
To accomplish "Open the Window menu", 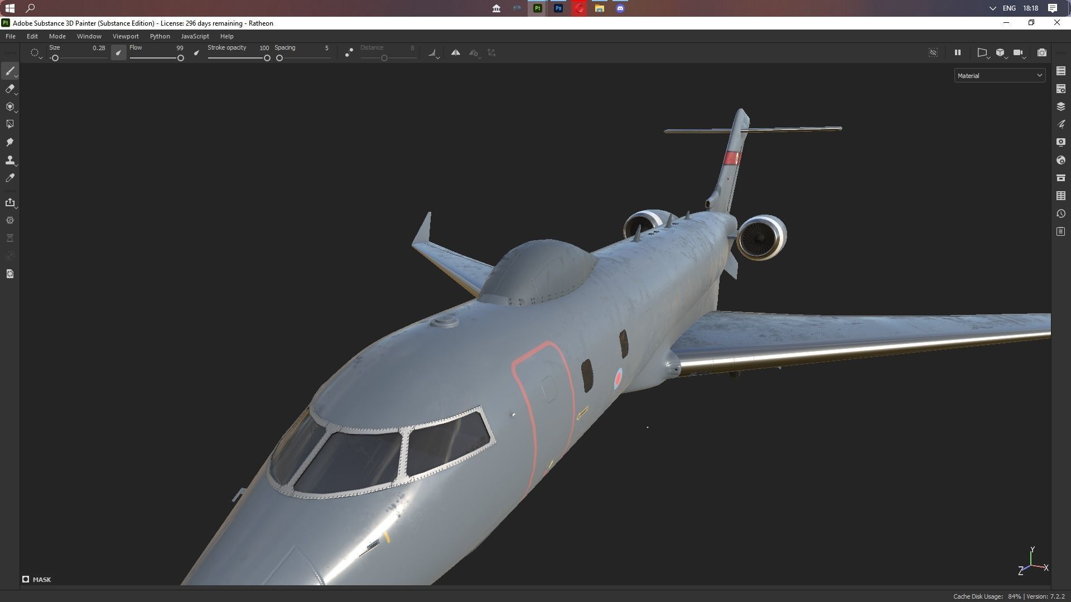I will (89, 36).
